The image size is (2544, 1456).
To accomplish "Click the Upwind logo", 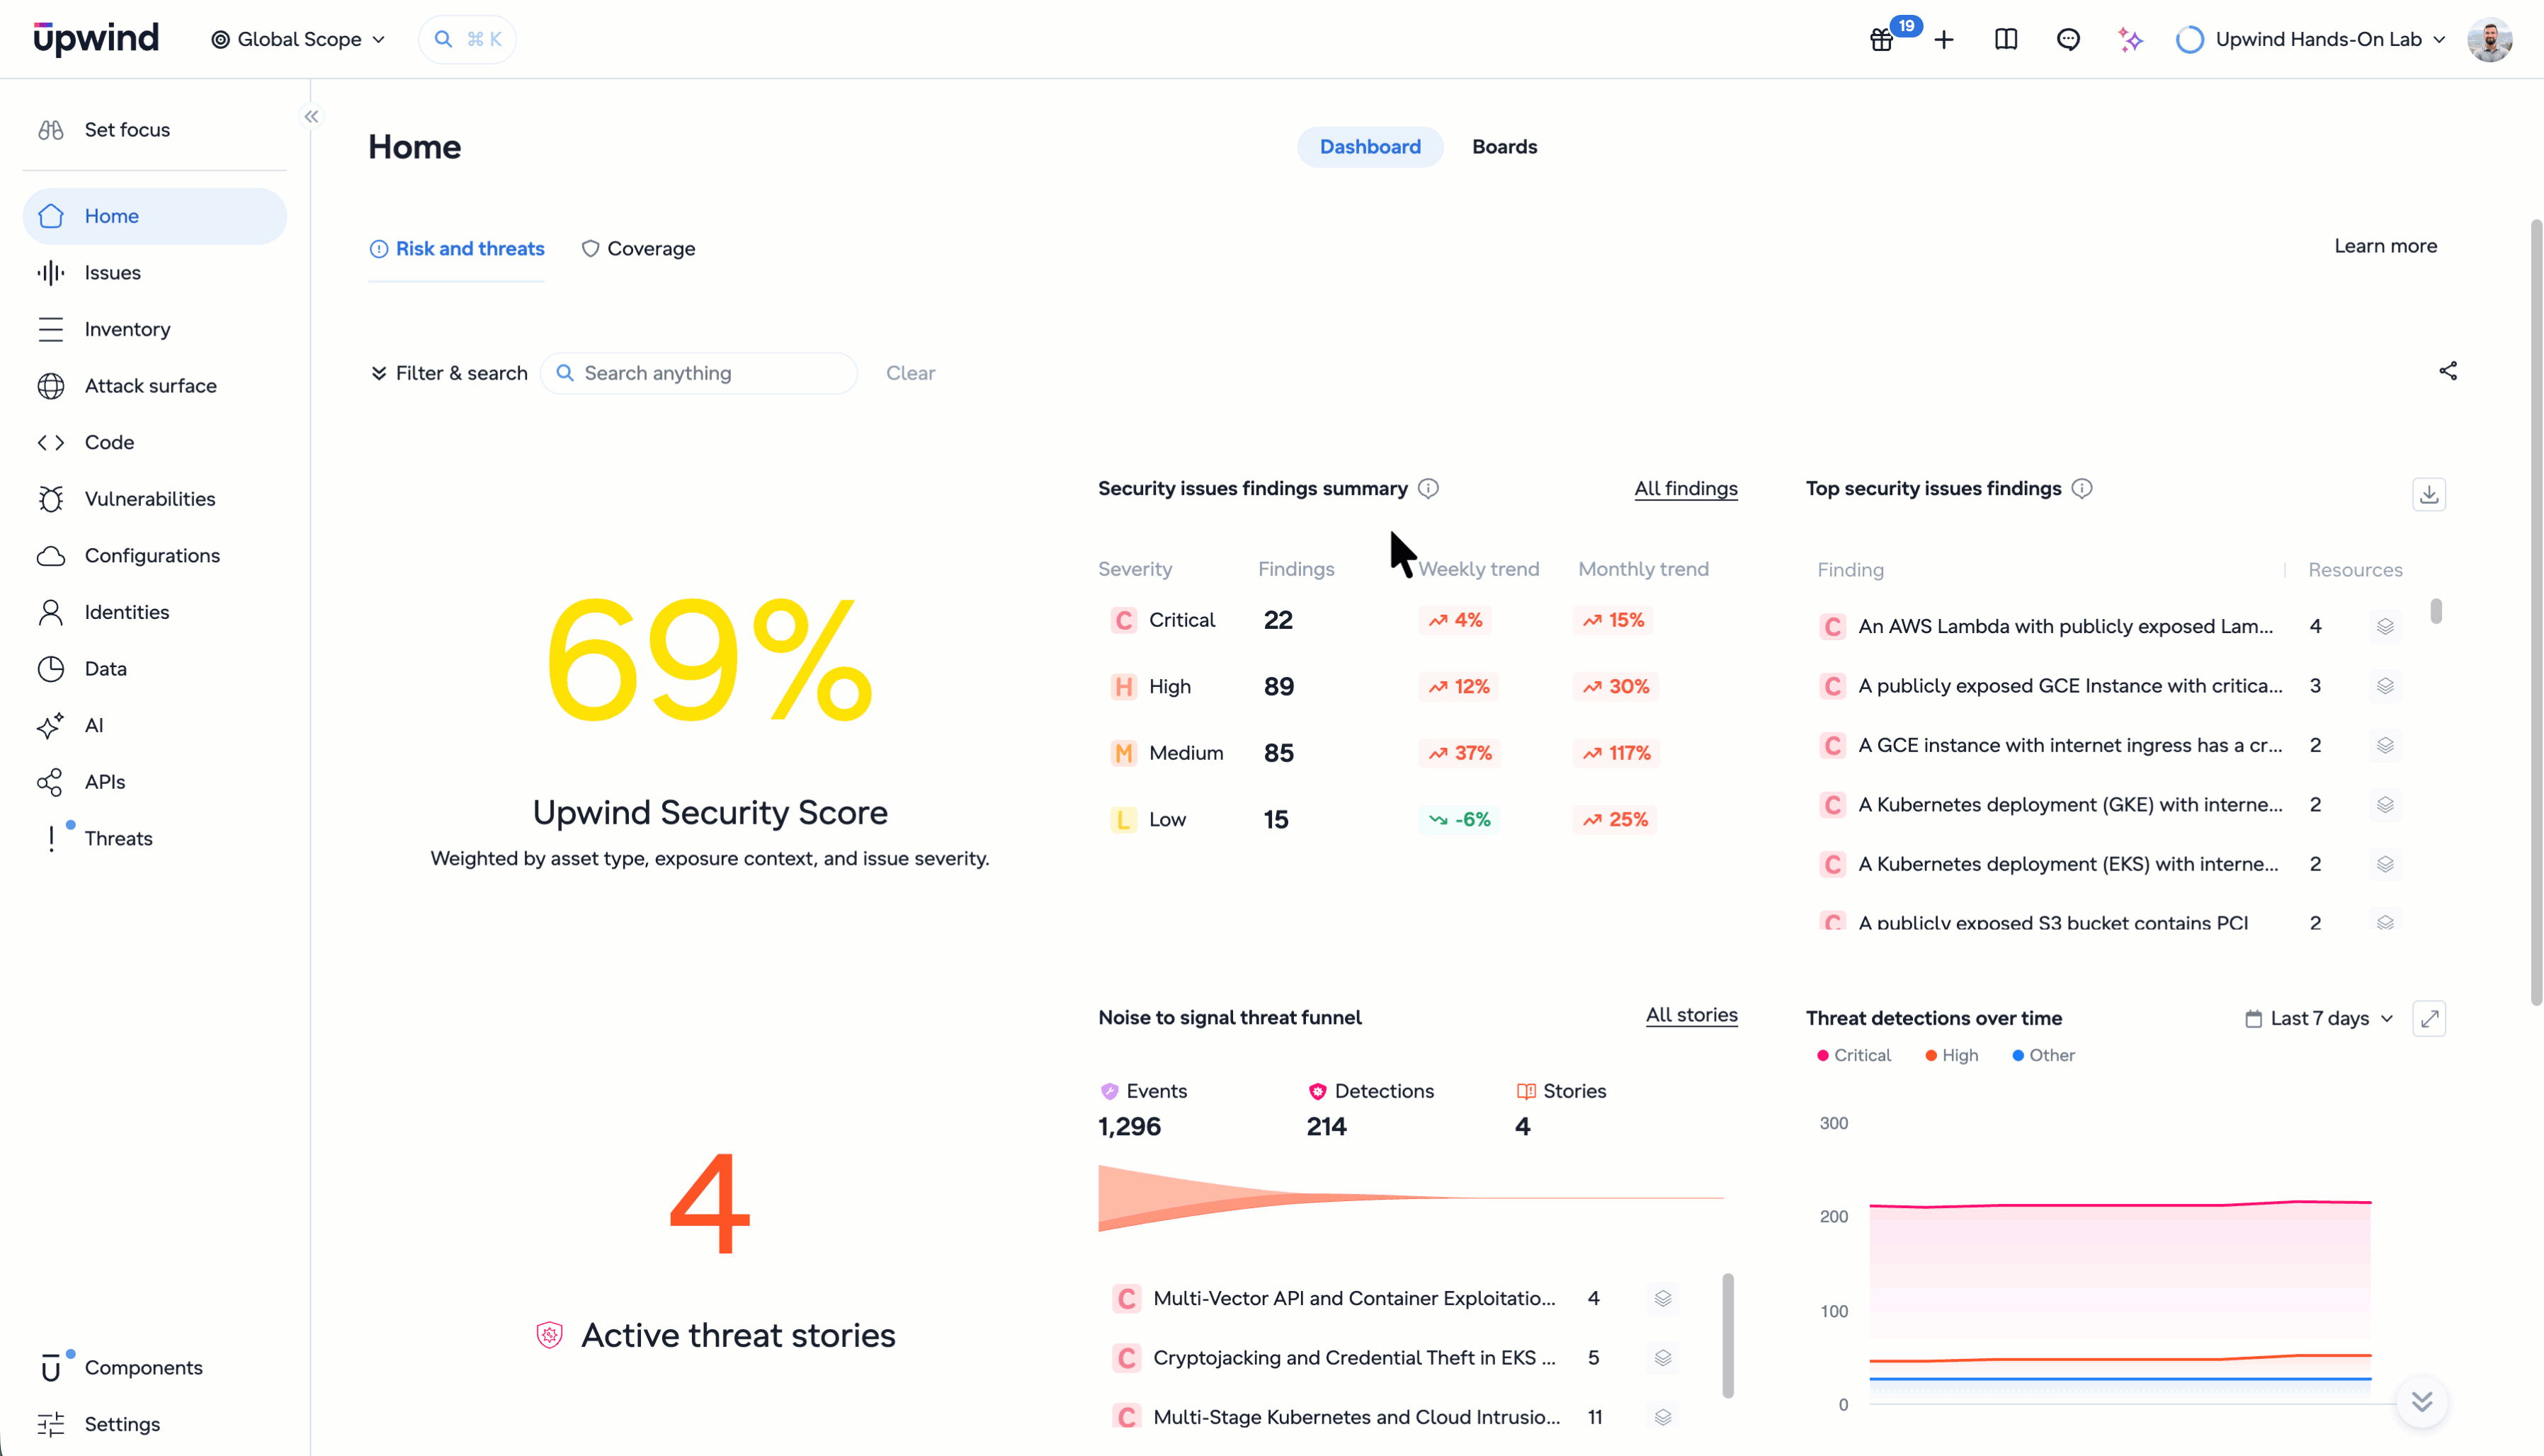I will [96, 39].
